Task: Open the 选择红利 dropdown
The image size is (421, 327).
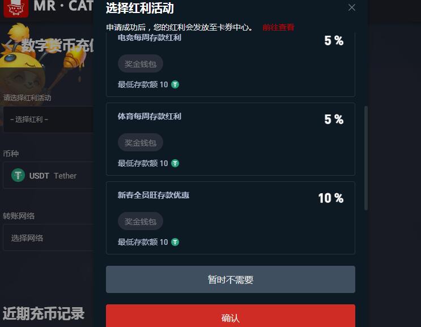Action: 48,120
